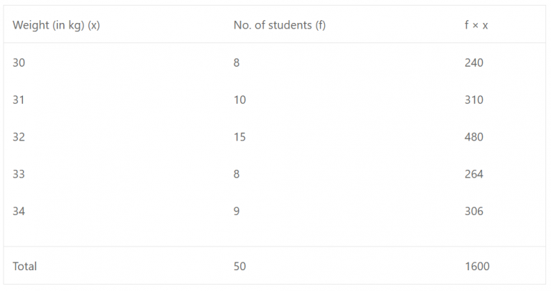Screen dimensions: 551x291
Task: Click the total sum value 1600
Action: click(x=477, y=267)
